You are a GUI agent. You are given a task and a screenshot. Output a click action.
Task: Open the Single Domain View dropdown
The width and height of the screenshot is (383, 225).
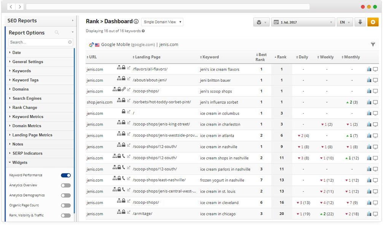(x=162, y=22)
